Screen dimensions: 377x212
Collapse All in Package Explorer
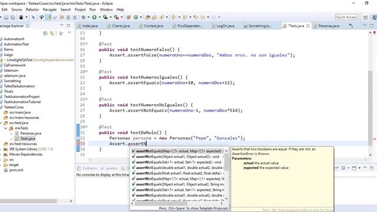45,34
